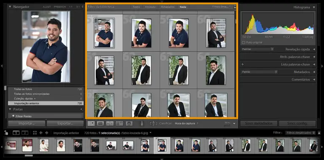The height and width of the screenshot is (160, 324).
Task: Open Filtros desa... preset dropdown in filter bar
Action: [221, 7]
